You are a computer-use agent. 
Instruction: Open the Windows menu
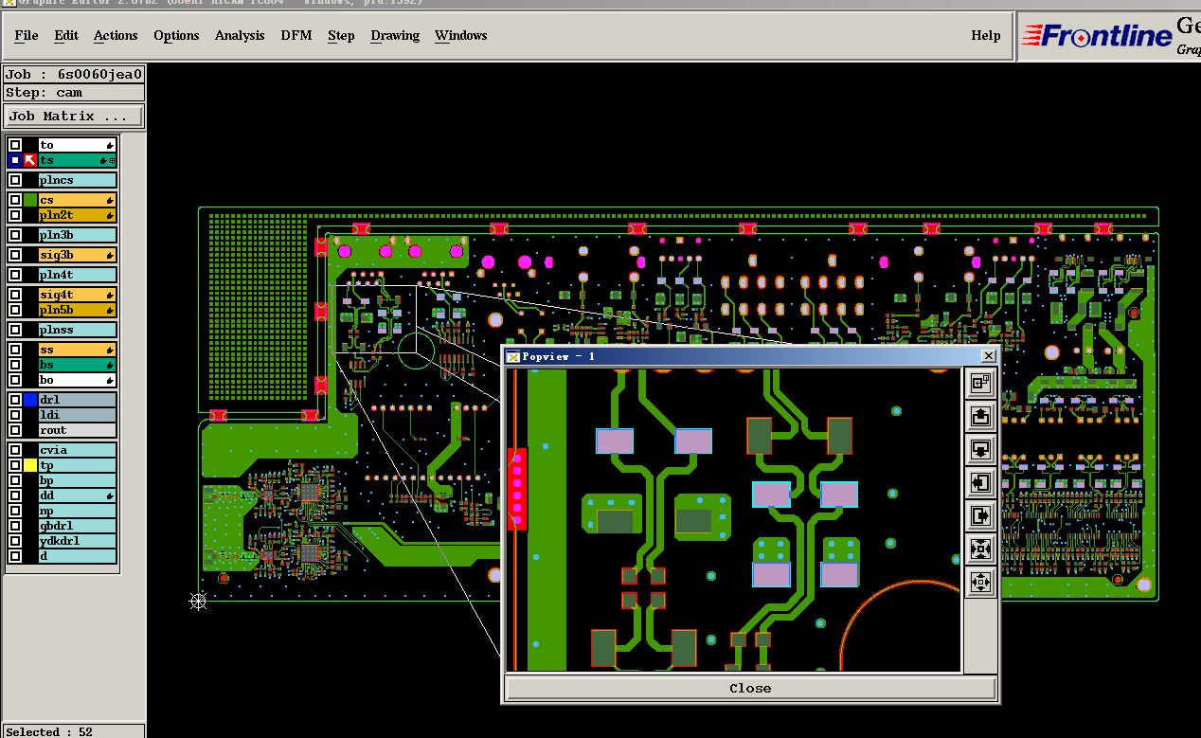(x=460, y=35)
